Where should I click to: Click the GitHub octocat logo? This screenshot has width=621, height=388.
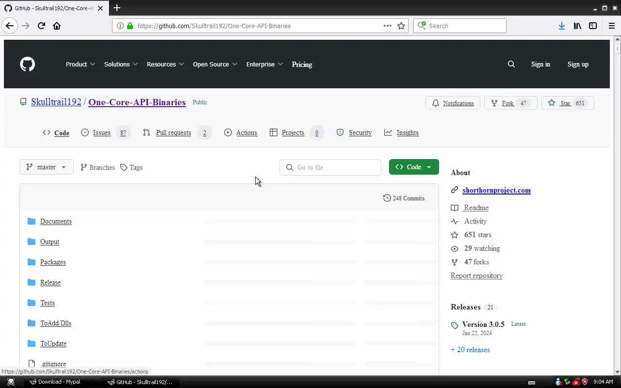(x=27, y=64)
